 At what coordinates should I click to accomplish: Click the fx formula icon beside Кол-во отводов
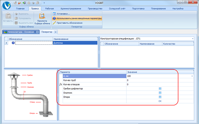(x=61, y=84)
